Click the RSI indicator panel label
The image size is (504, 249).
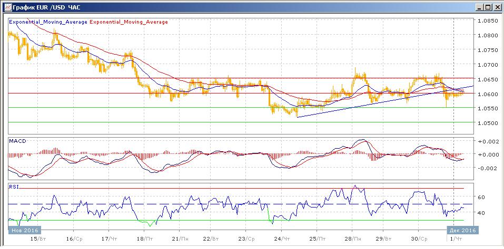[14, 186]
